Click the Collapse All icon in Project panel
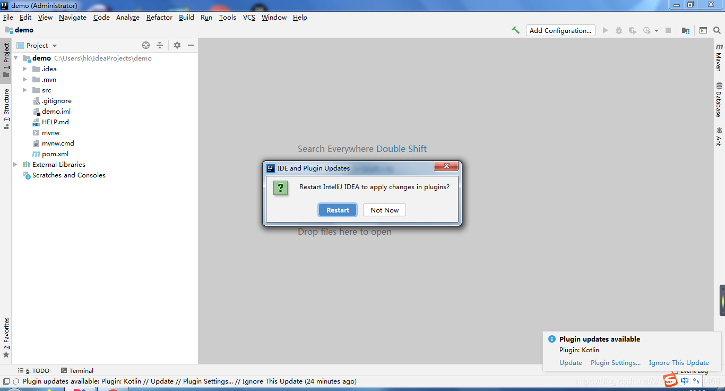The image size is (725, 391). click(160, 45)
